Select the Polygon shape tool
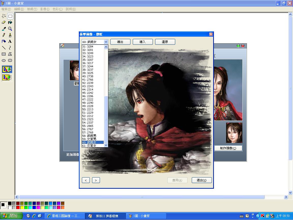This screenshot has width=293, height=220. point(10,54)
